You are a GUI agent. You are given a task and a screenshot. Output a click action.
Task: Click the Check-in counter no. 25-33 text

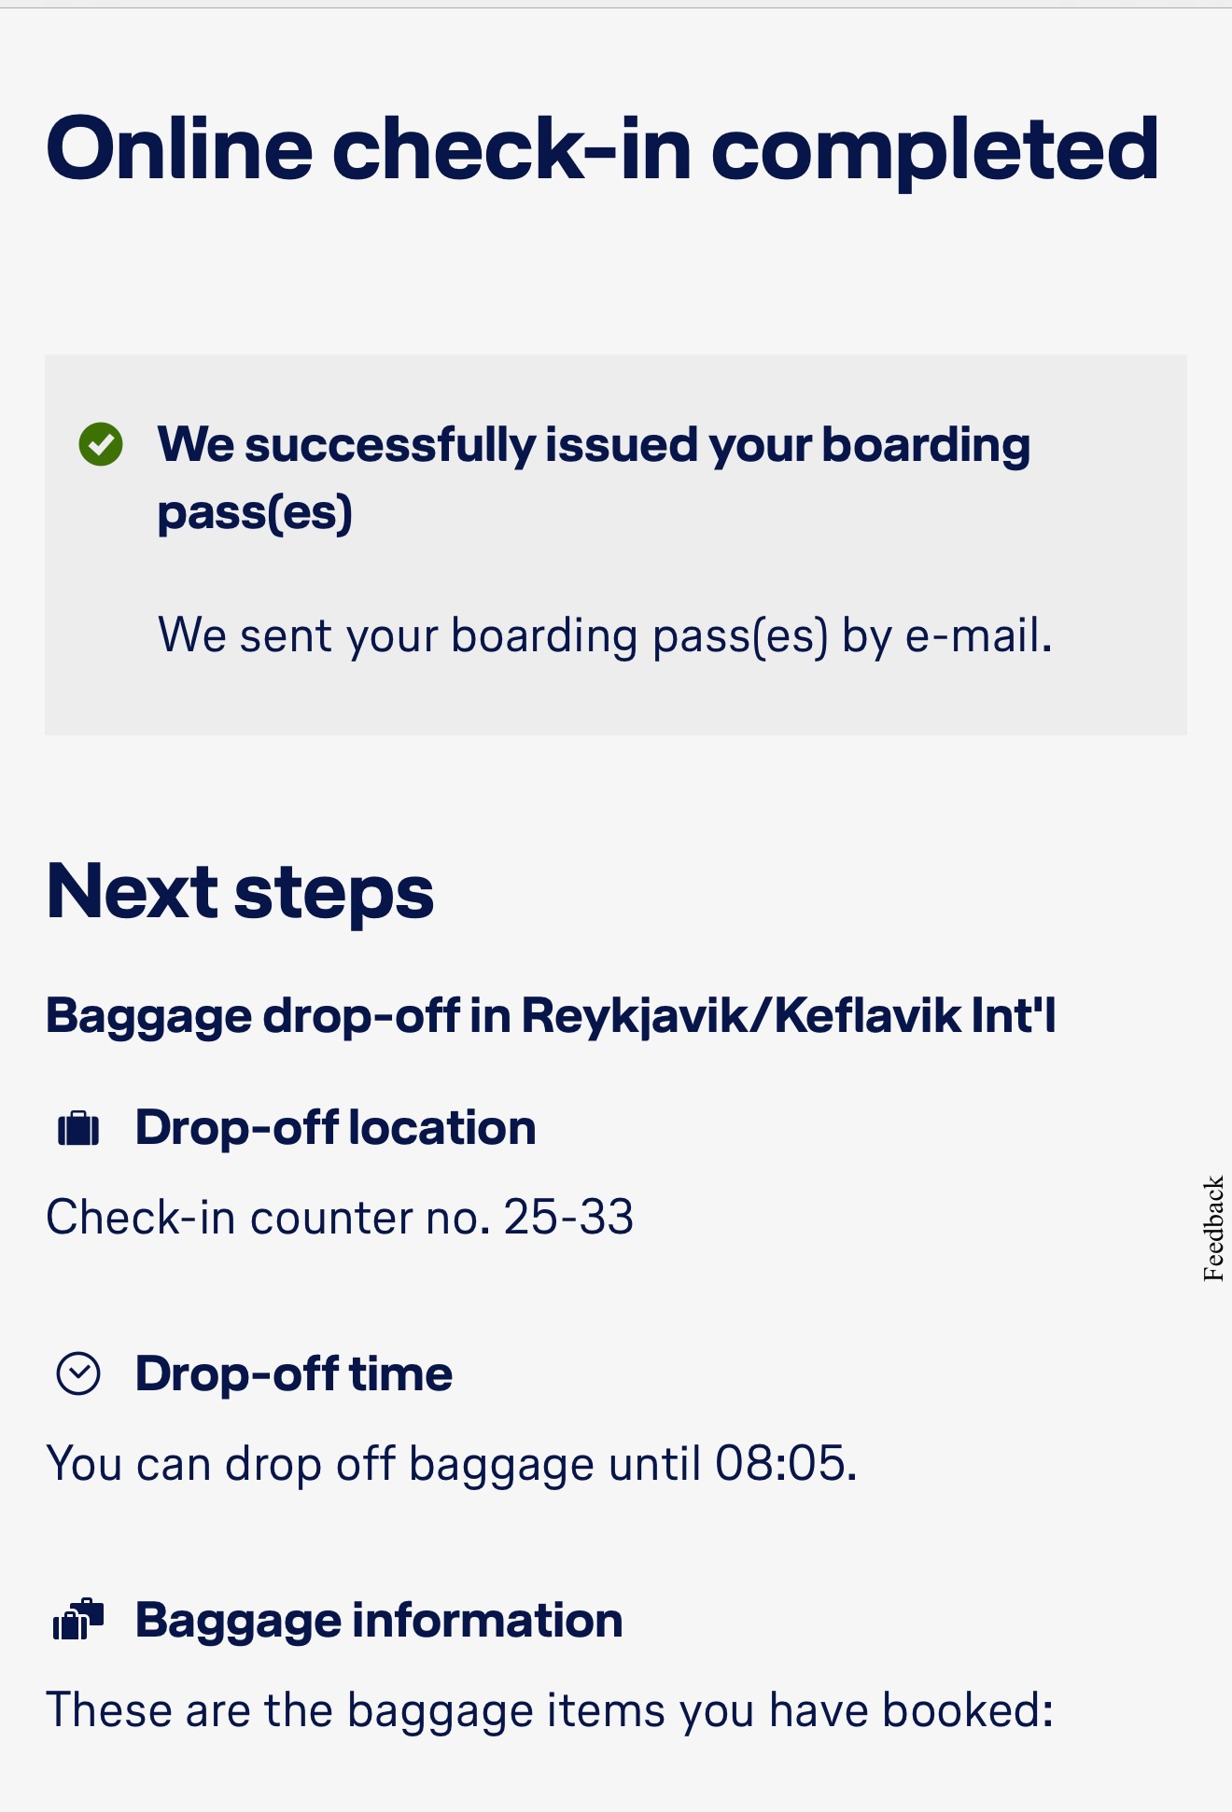click(x=340, y=1218)
